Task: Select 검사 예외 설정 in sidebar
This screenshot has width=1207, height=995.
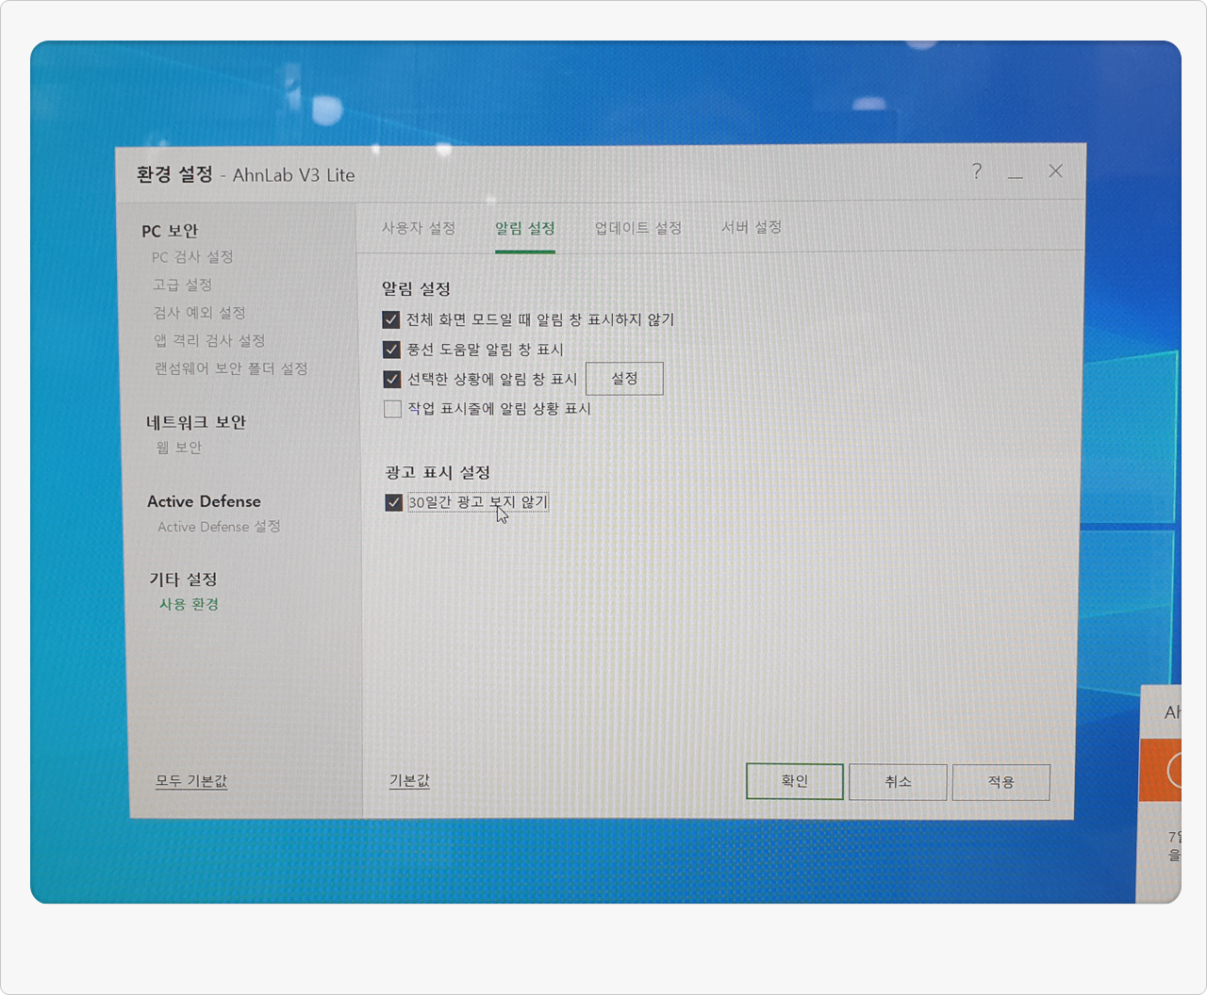Action: tap(199, 313)
